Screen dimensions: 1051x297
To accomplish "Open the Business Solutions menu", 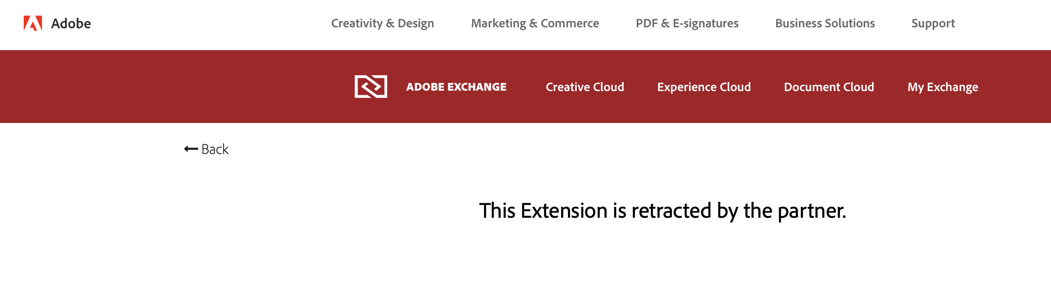I will click(825, 23).
